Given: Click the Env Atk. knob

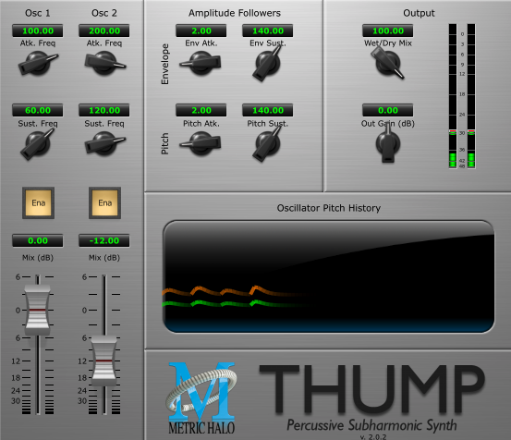Looking at the screenshot, I should click(201, 63).
